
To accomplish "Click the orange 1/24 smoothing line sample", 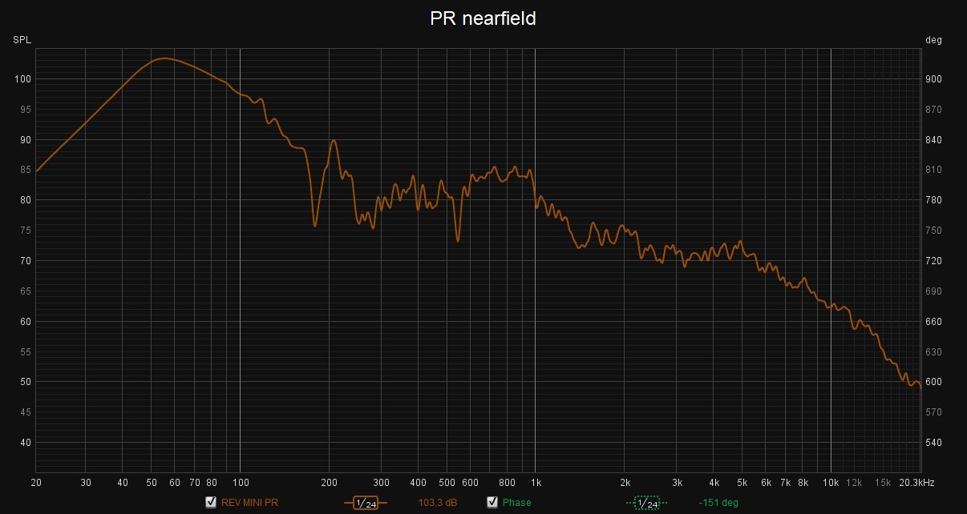I will pos(366,503).
